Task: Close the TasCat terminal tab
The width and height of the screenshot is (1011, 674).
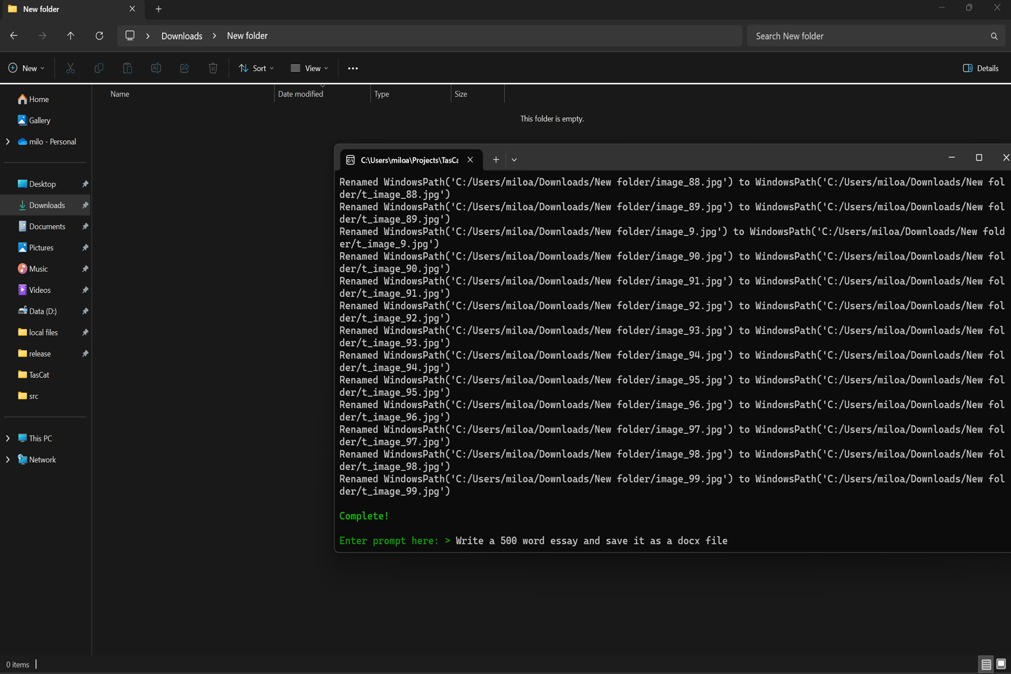Action: pos(470,159)
